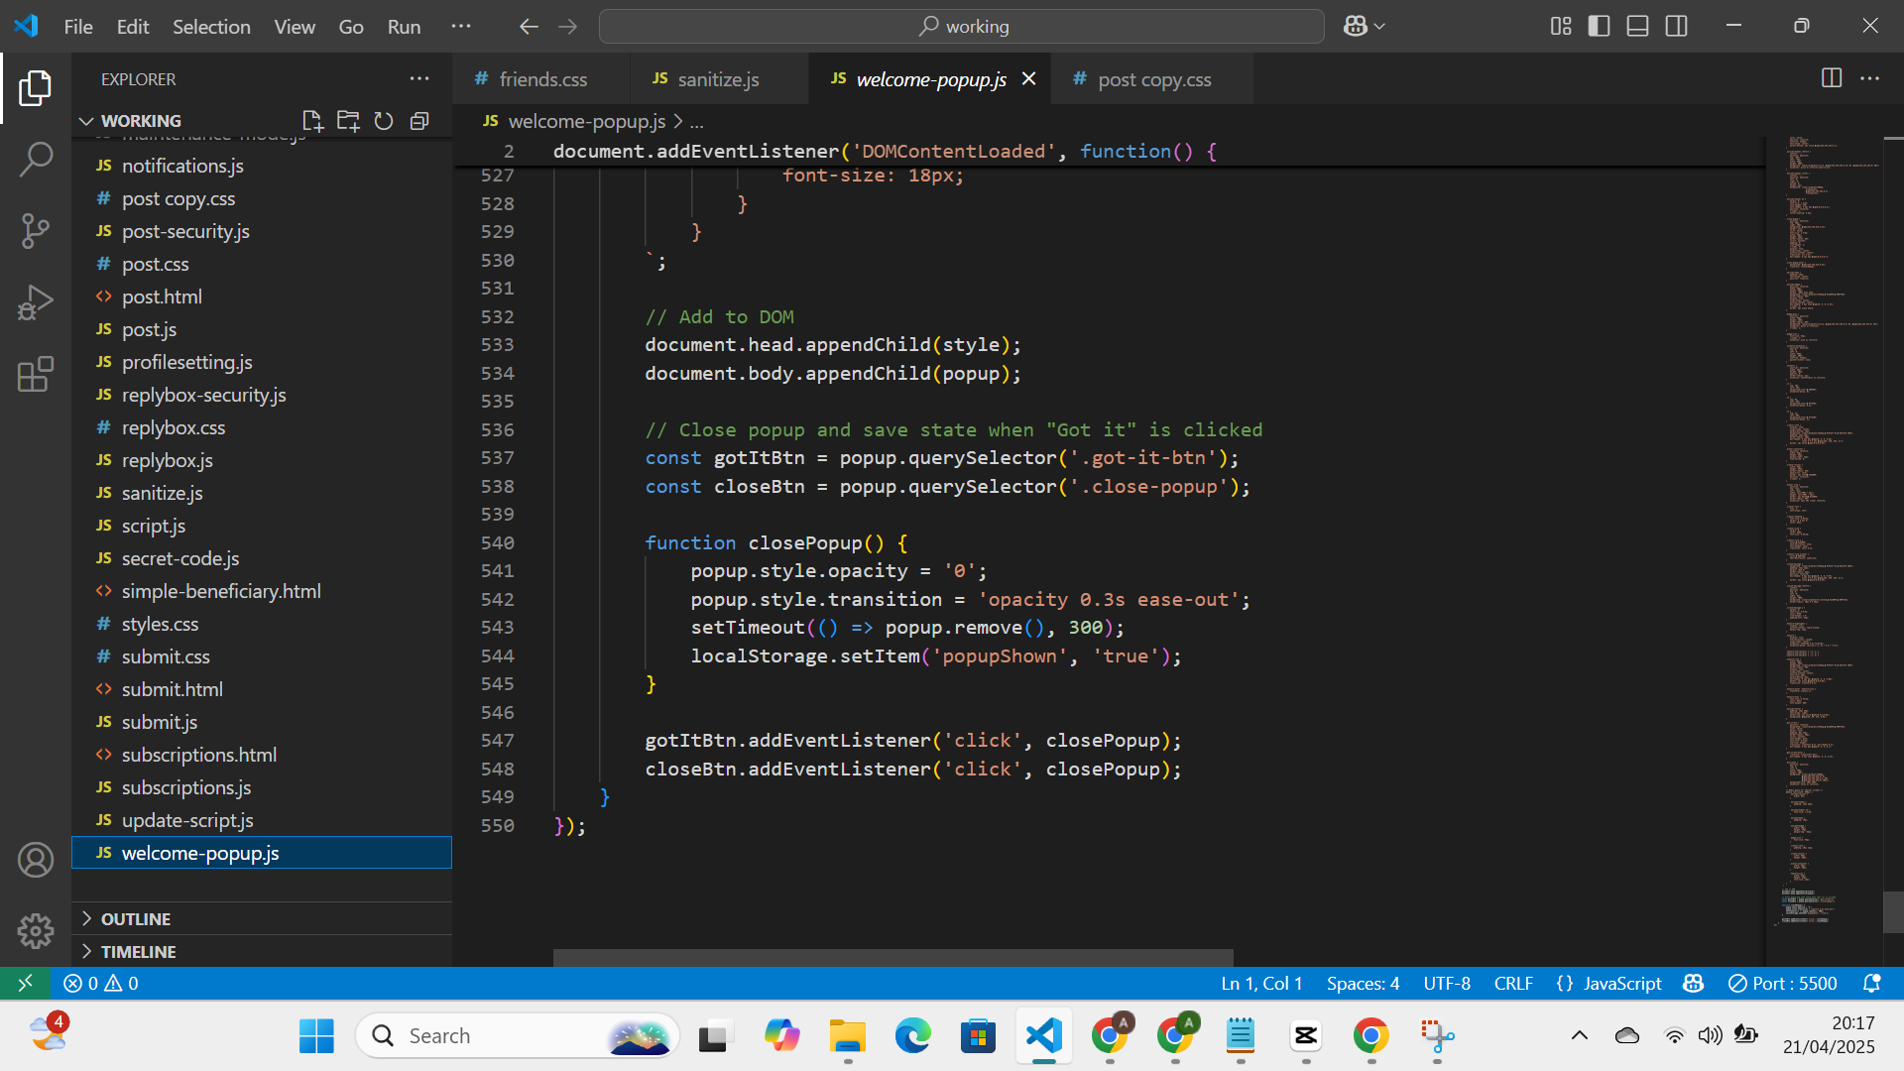Change the UTF-8 file encoding

point(1447,983)
